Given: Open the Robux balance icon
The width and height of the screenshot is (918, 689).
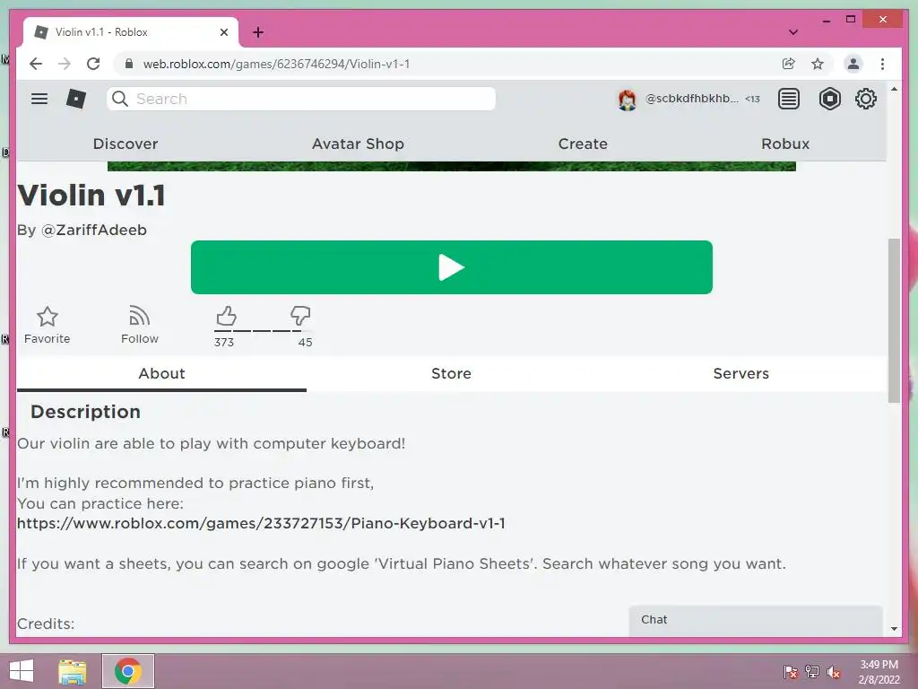Looking at the screenshot, I should click(829, 99).
